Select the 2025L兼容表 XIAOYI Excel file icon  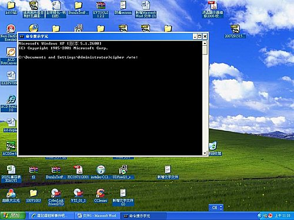coord(11,174)
